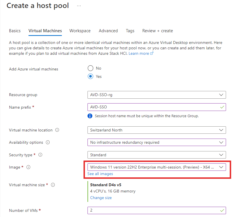This screenshot has height=217, width=234.
Task: Select the Virtual Machines tab
Action: coord(45,31)
